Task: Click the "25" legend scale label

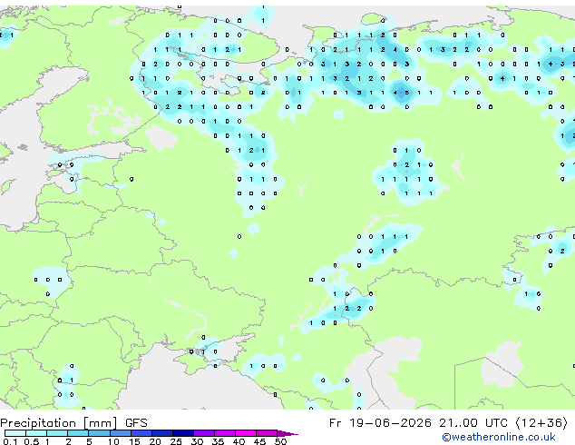Action: click(x=176, y=441)
